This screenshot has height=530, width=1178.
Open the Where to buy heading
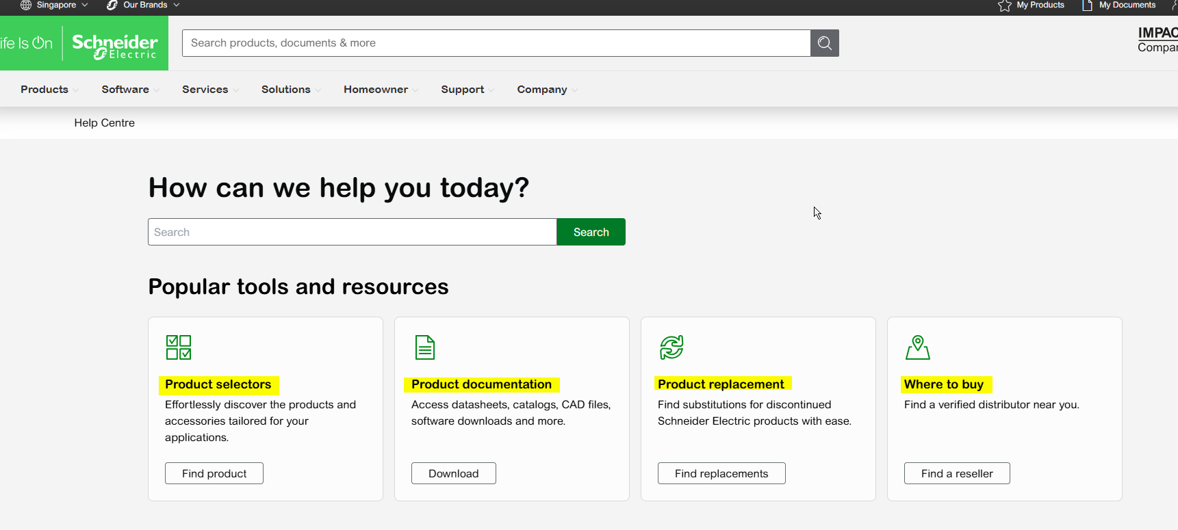944,384
